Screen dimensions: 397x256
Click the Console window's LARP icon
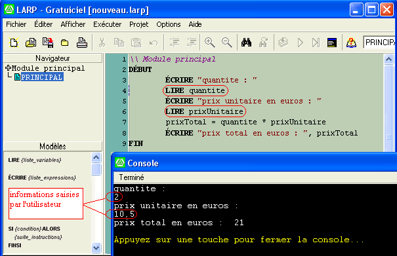click(x=120, y=162)
